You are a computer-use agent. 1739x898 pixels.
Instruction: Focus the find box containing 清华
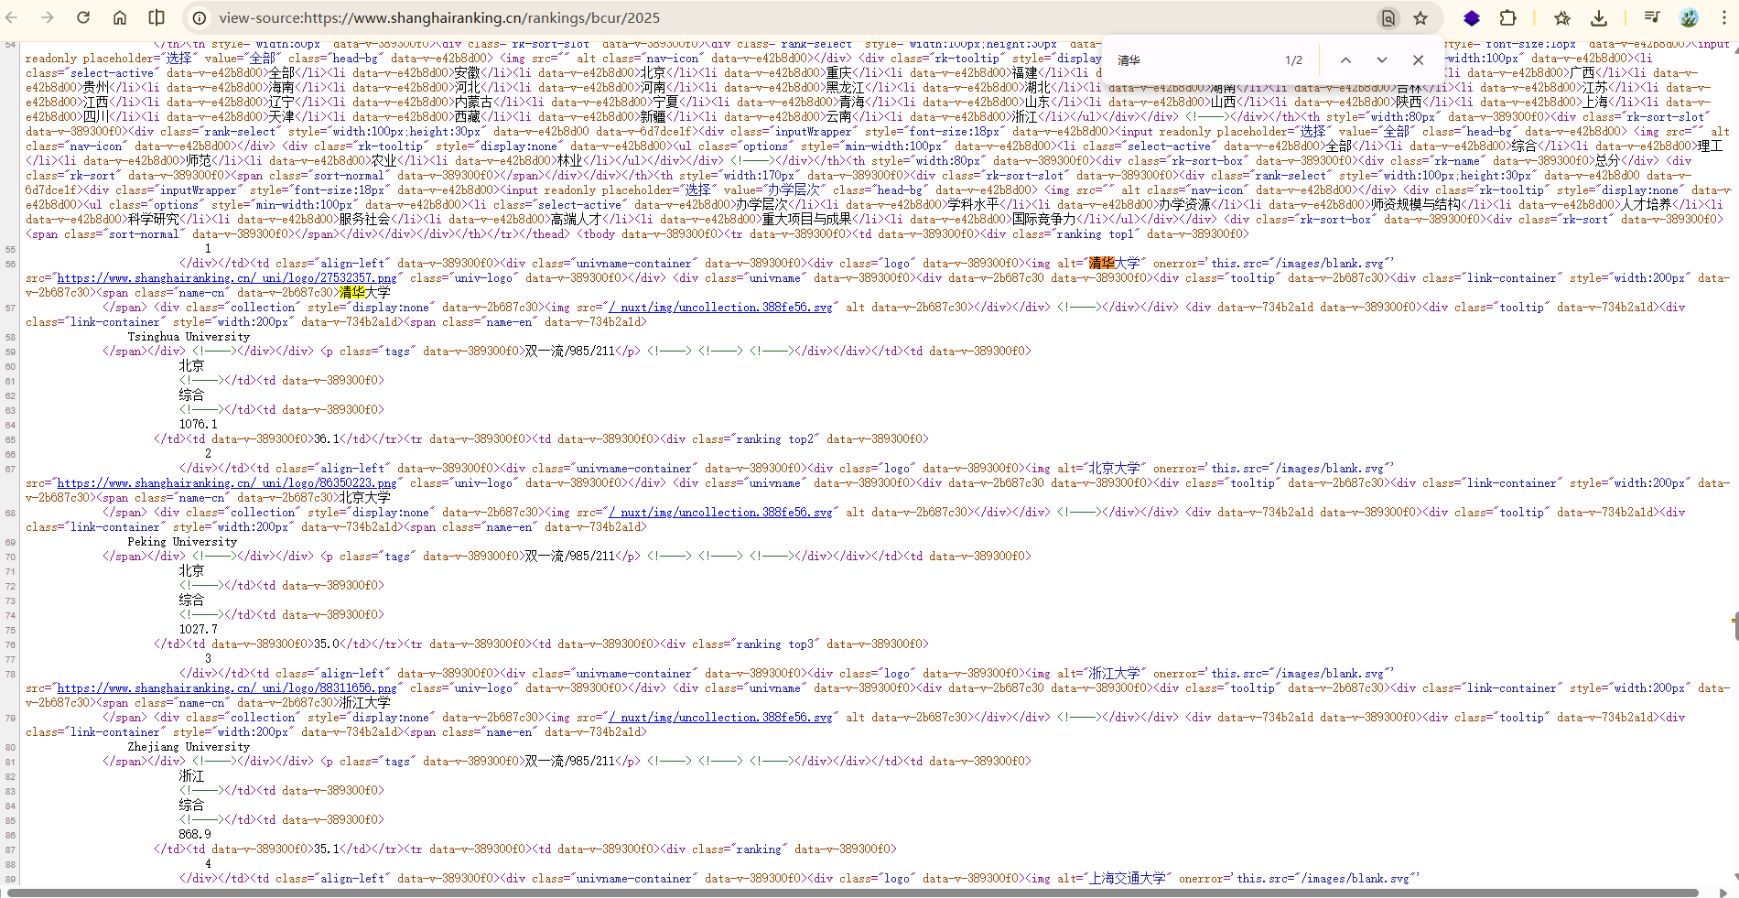tap(1194, 60)
